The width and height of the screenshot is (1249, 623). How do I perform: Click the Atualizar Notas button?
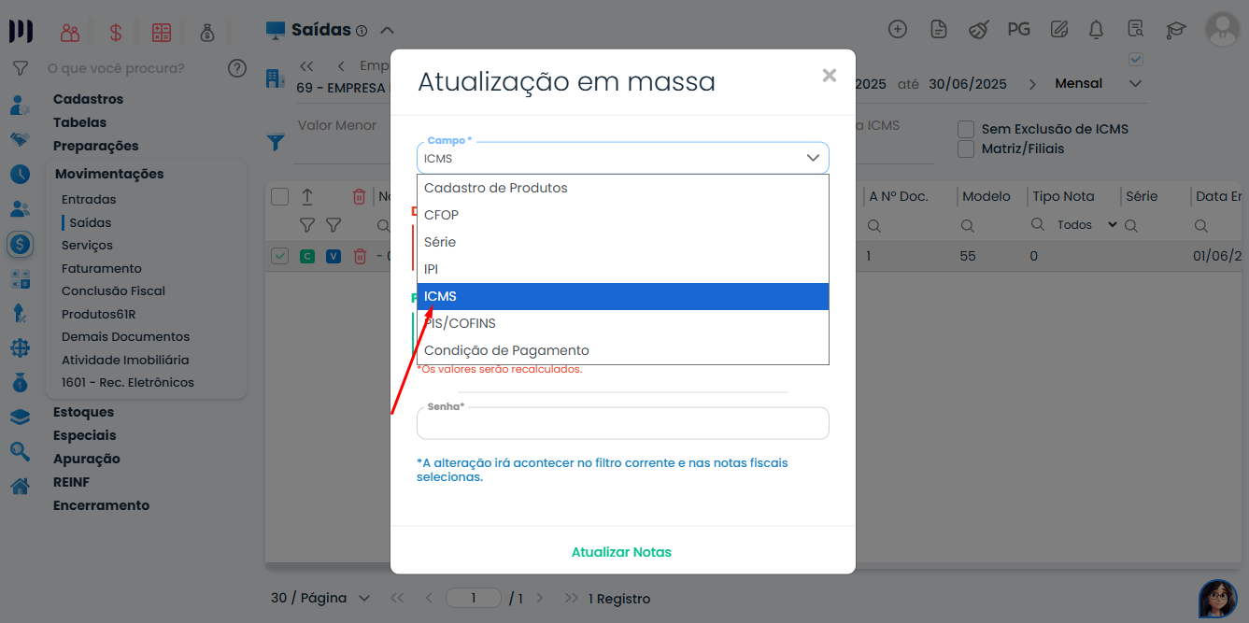point(621,552)
